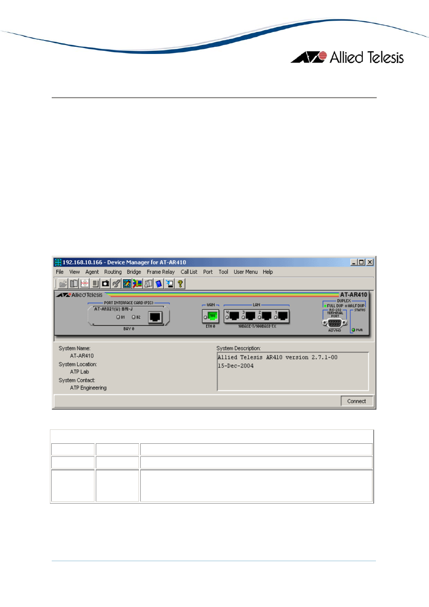Click the red line with arrows icon

click(x=85, y=284)
